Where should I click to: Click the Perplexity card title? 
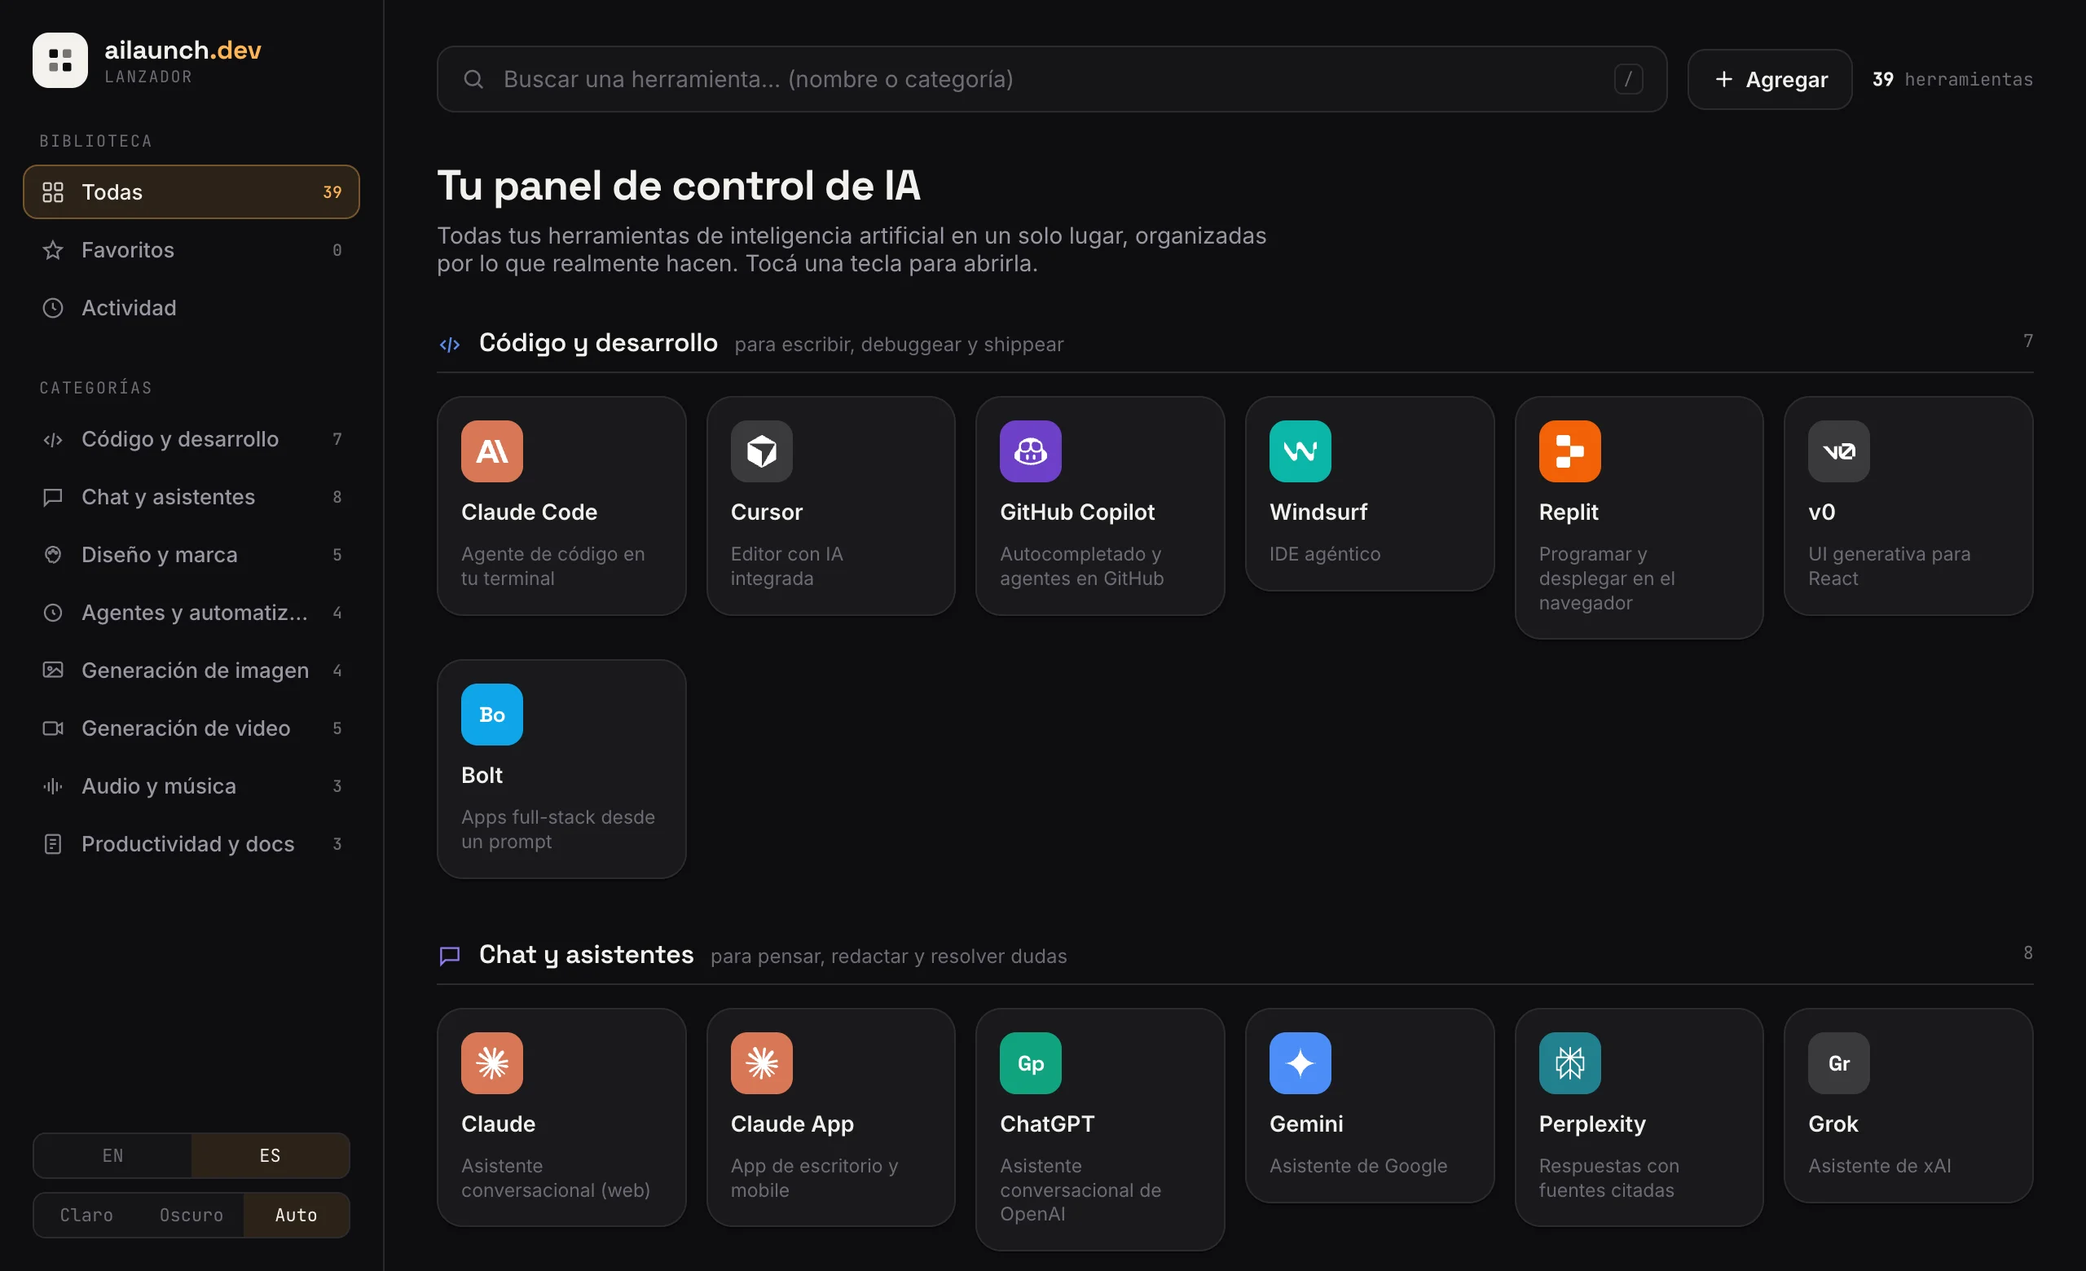point(1591,1124)
